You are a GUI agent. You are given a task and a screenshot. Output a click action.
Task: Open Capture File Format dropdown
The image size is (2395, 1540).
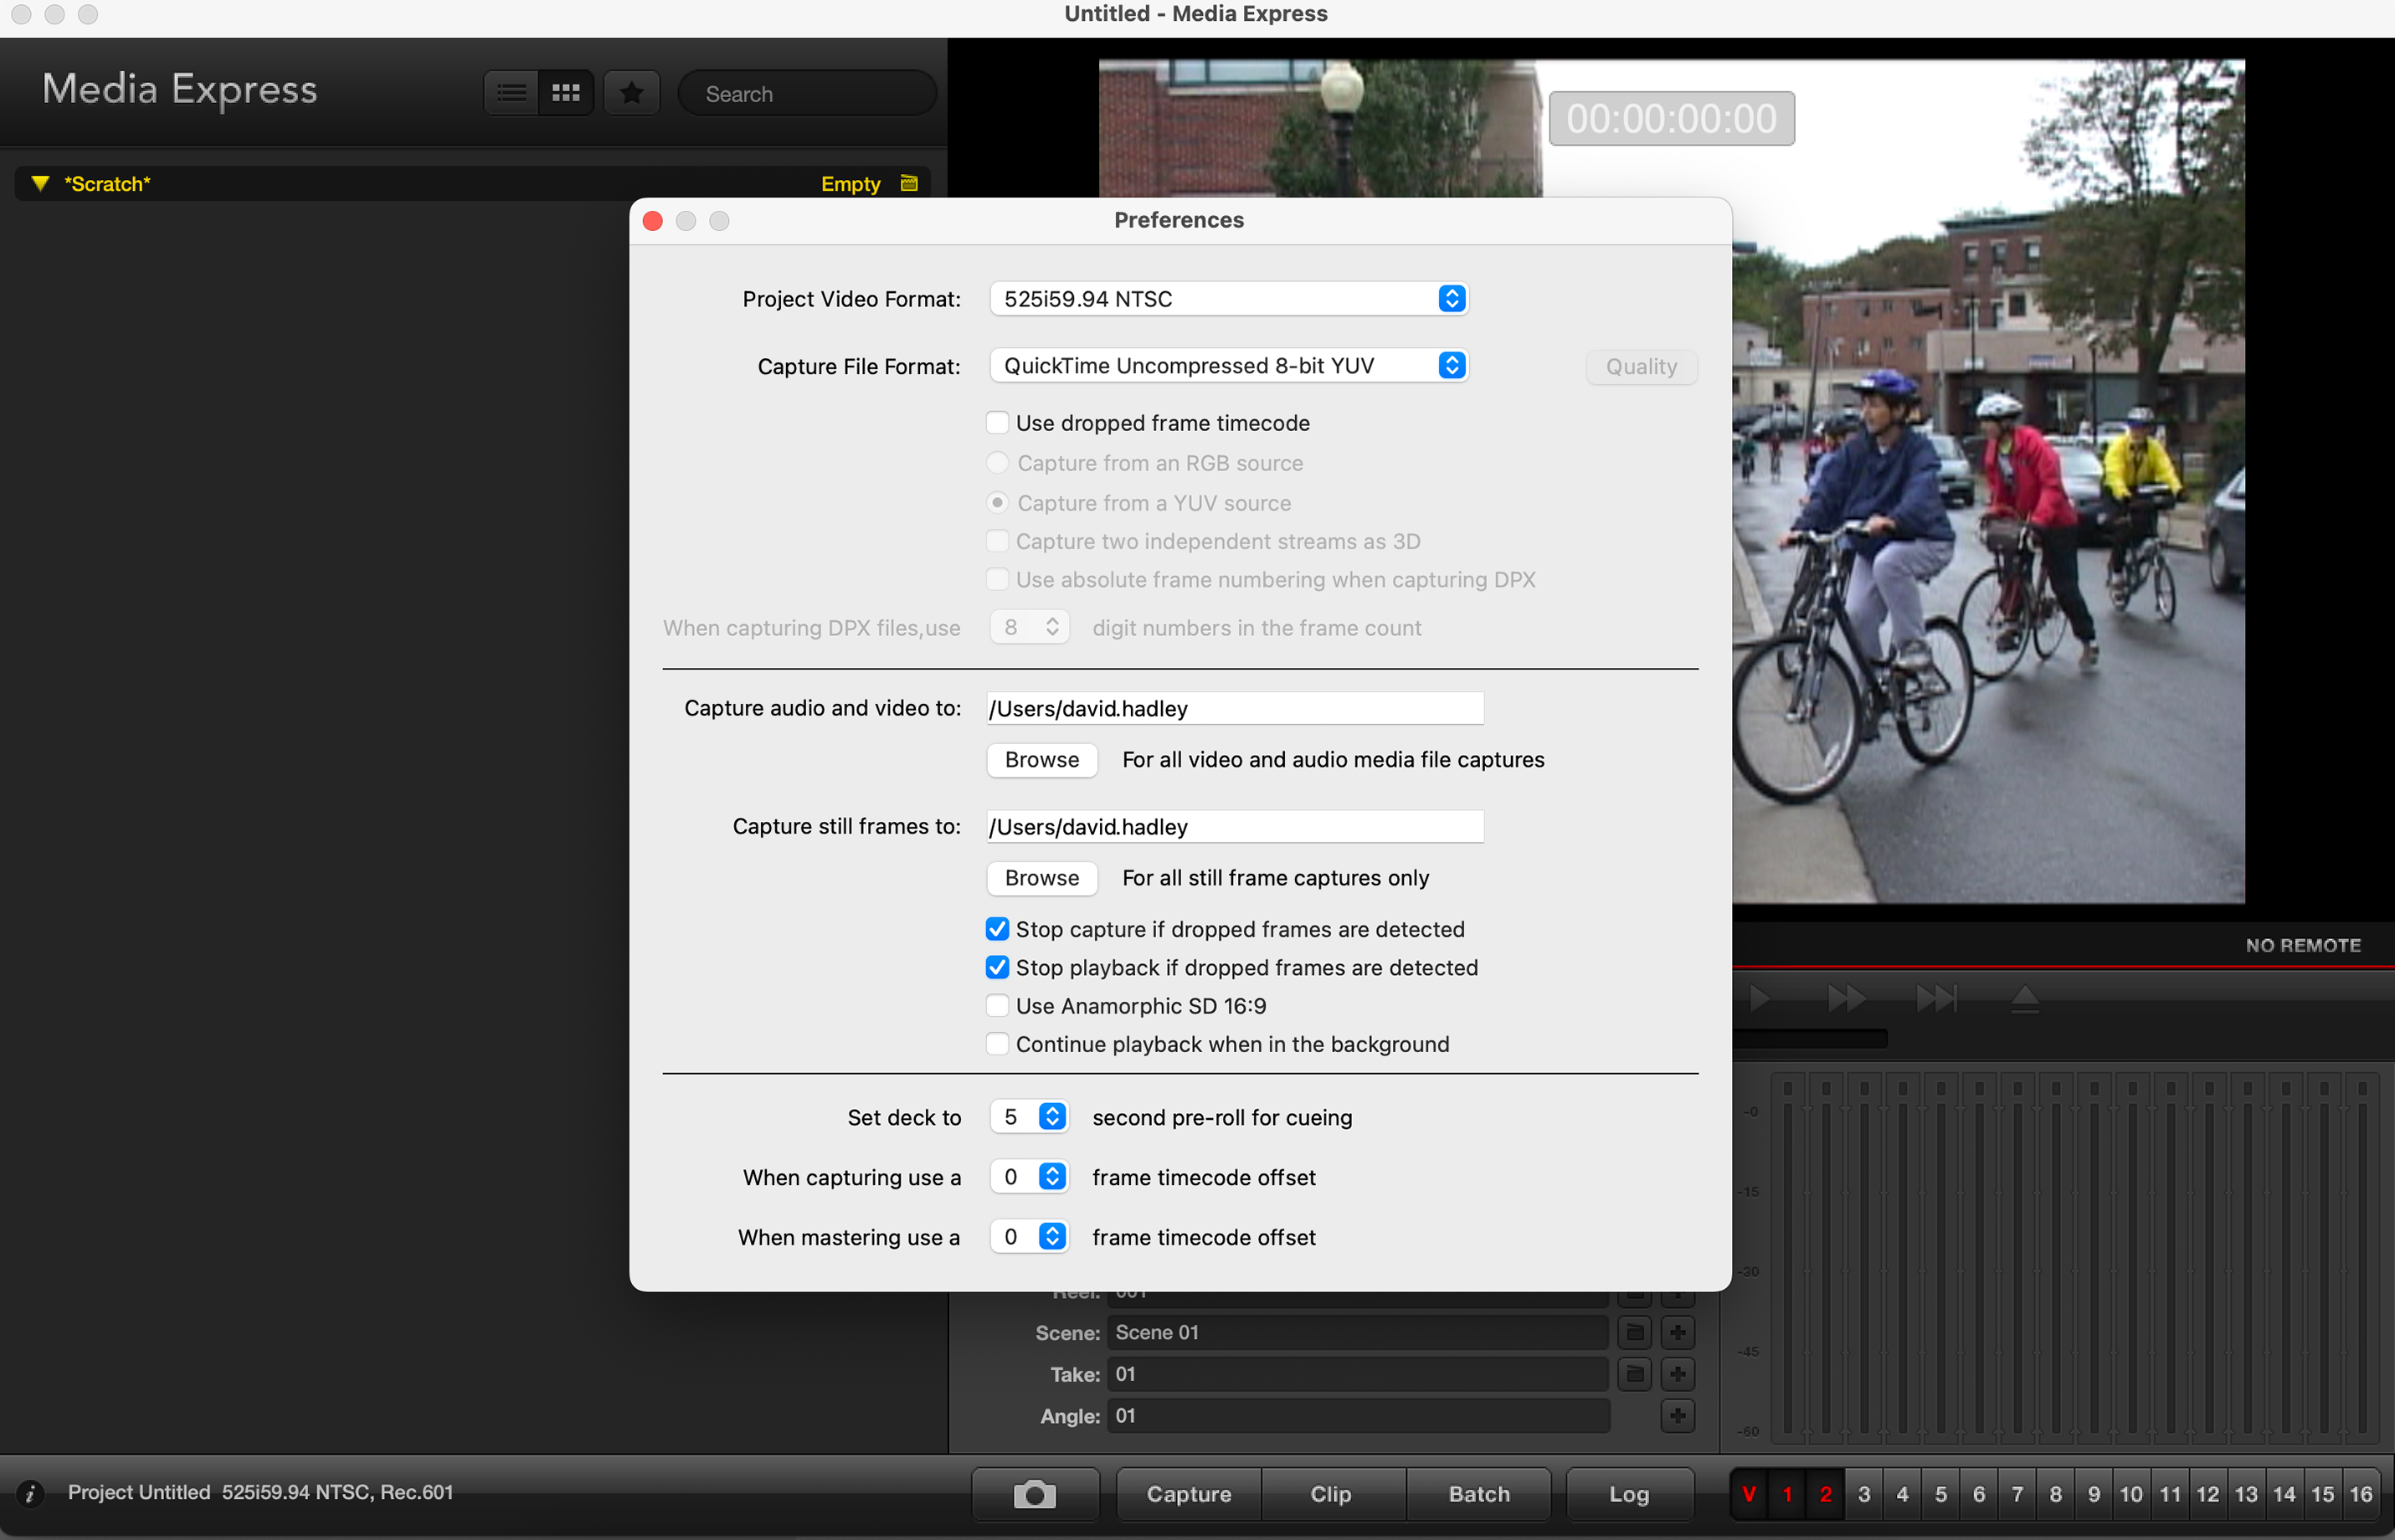[x=1228, y=366]
